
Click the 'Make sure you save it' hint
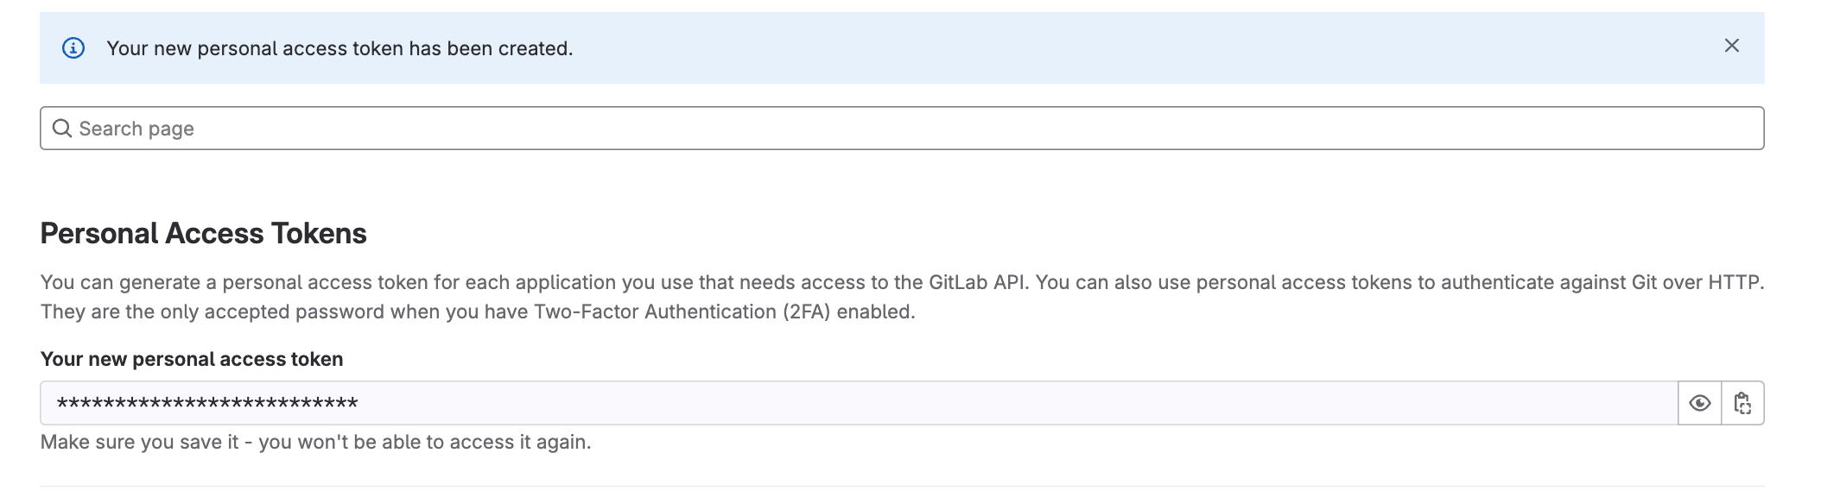[139, 442]
